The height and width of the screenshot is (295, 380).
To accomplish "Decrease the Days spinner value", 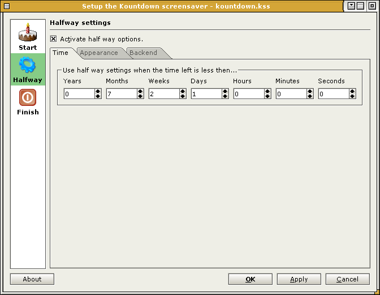I will pyautogui.click(x=225, y=96).
